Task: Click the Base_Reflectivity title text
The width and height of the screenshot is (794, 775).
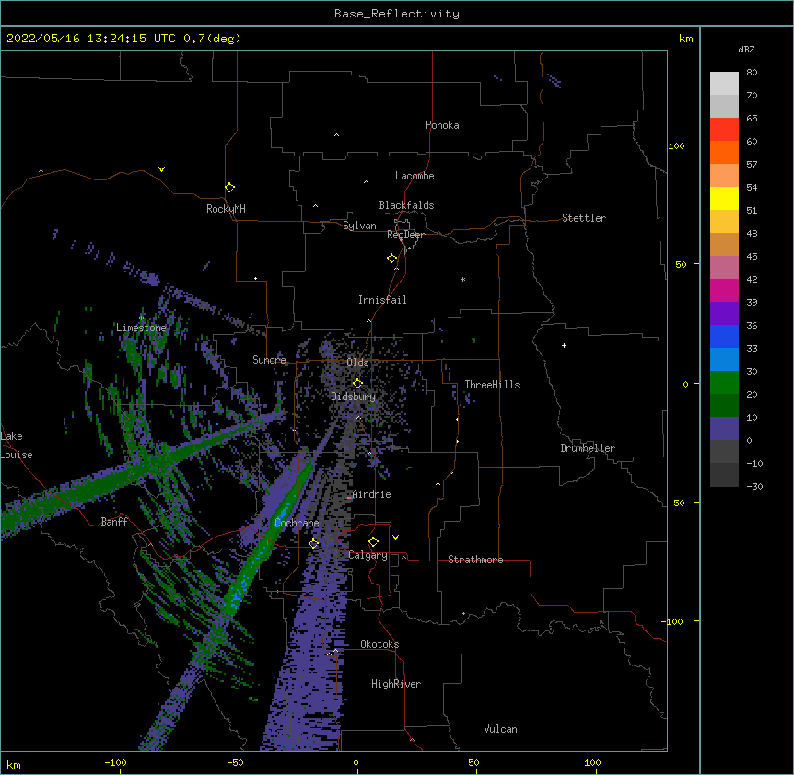Action: pos(397,14)
